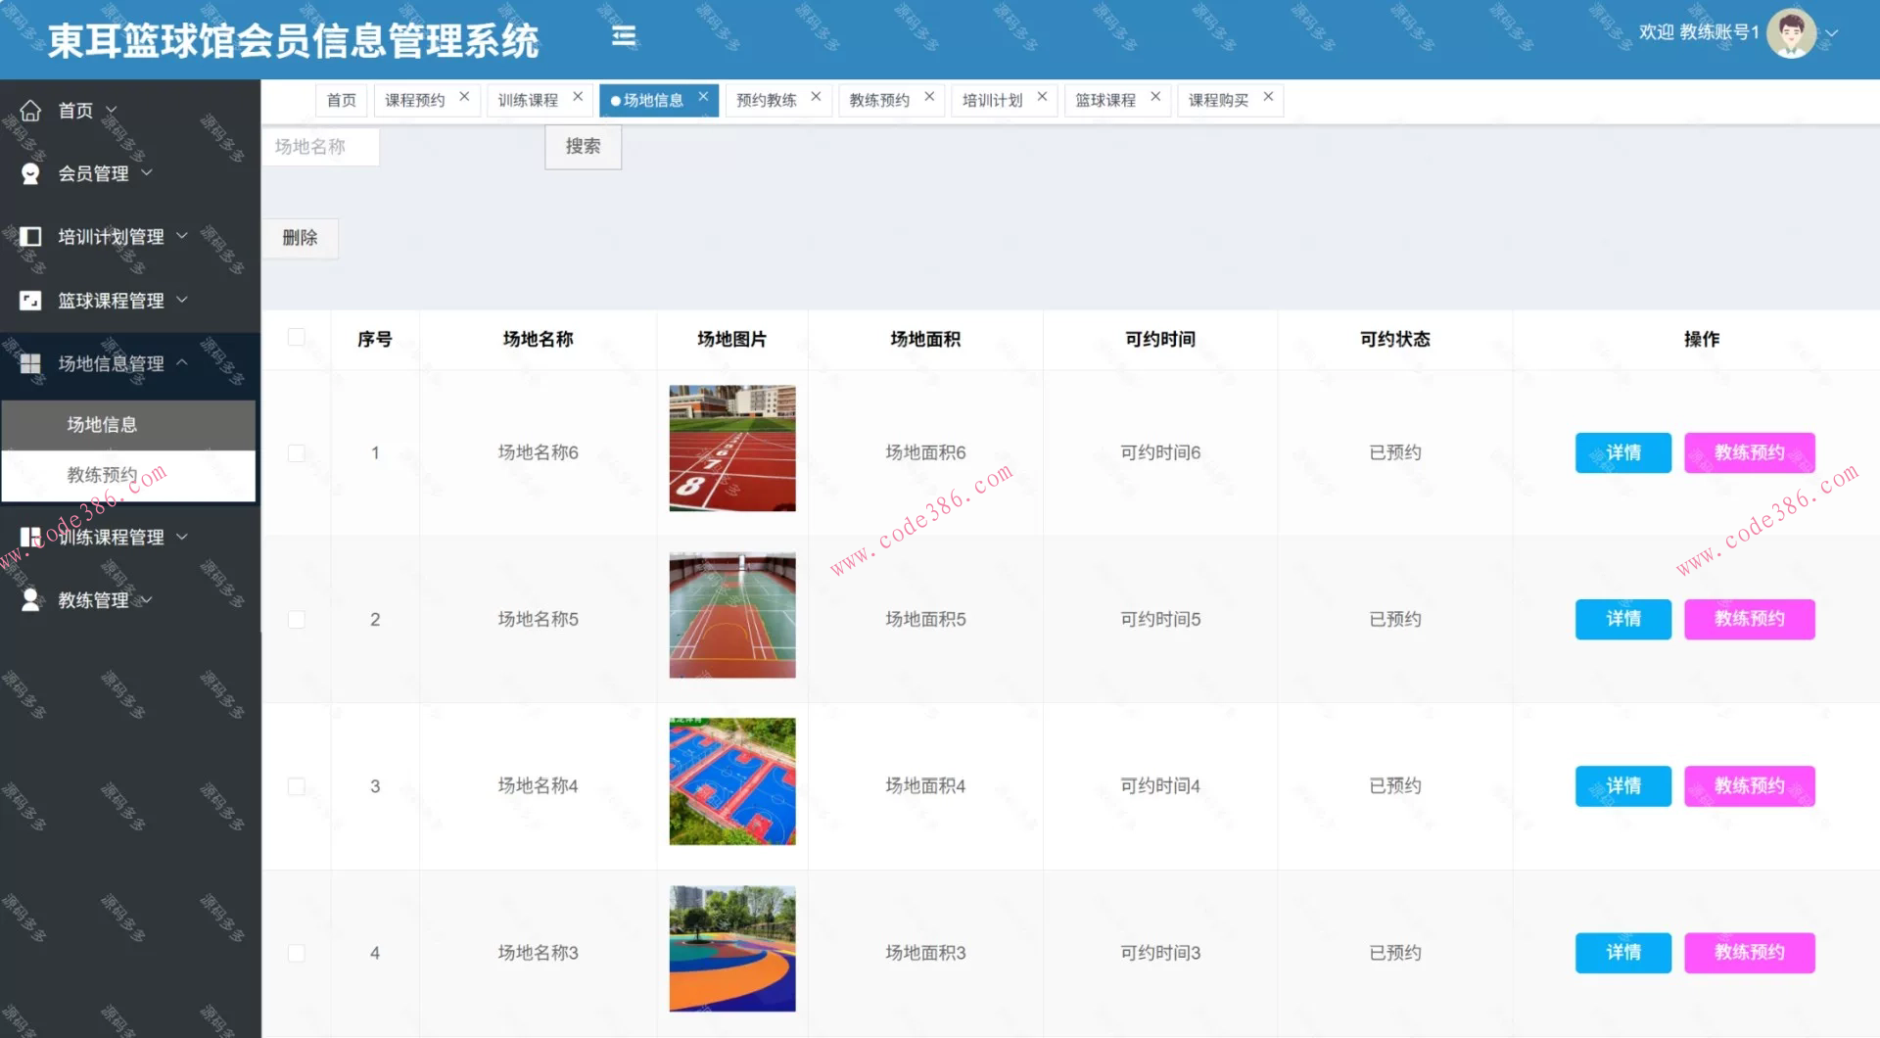Select the 篮球课程管理 sidebar icon
This screenshot has height=1038, width=1880.
tap(30, 300)
